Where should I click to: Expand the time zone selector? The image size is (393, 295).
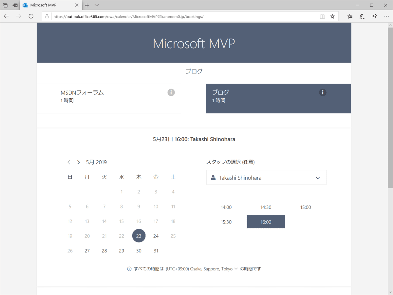(x=201, y=269)
